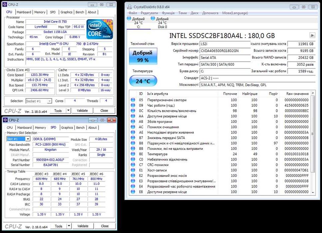Viewport: 322px width, 233px height.
Task: Click the C: drive status orb
Action: pyautogui.click(x=129, y=18)
